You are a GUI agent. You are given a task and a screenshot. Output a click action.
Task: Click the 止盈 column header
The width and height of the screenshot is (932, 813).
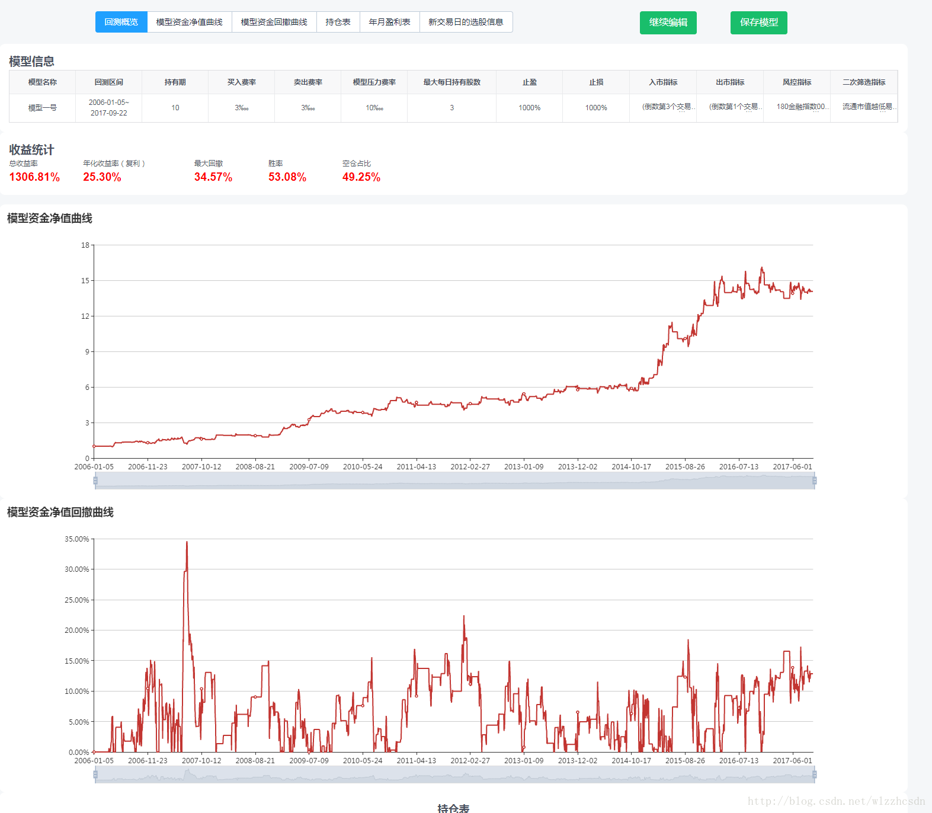(530, 82)
